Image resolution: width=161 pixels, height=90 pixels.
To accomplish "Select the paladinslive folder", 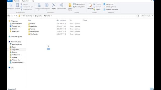I will [34, 26].
